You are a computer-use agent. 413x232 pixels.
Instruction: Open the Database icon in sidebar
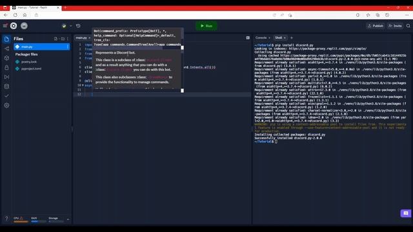click(6, 86)
